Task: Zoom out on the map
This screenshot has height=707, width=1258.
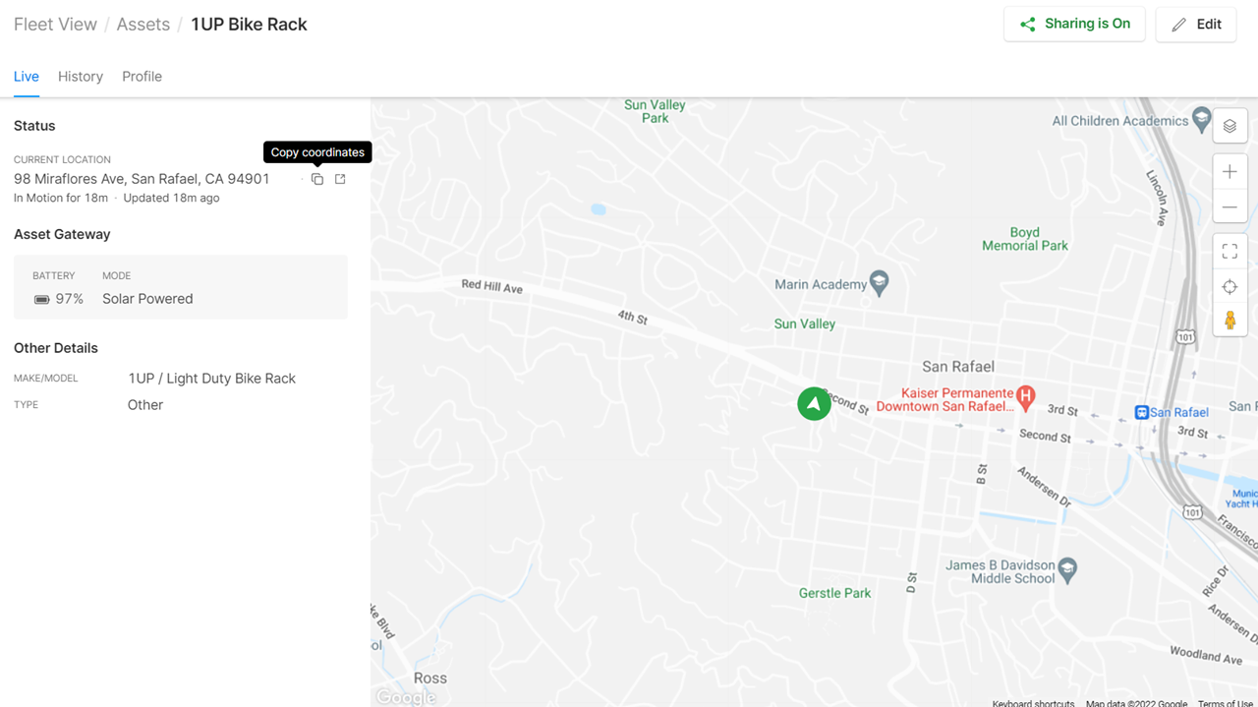Action: point(1229,207)
